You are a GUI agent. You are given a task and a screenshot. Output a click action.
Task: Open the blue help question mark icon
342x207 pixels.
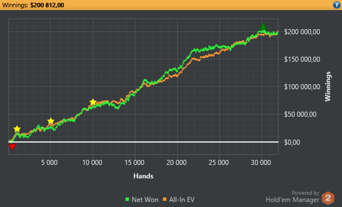(x=337, y=5)
